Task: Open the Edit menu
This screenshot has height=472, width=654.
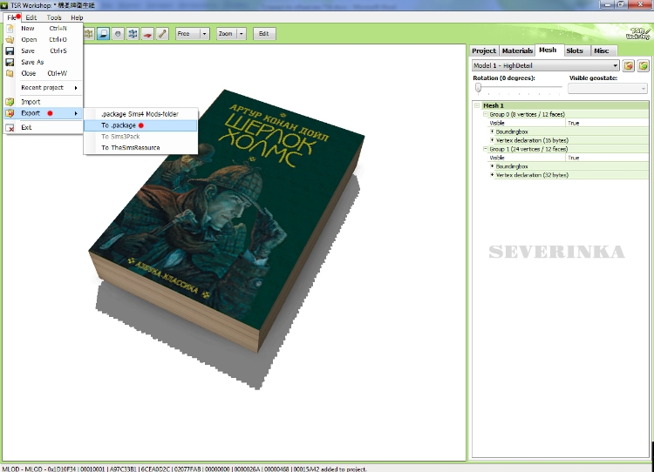Action: point(31,17)
